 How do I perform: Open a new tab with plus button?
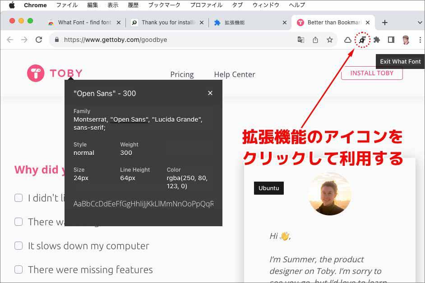pos(384,23)
